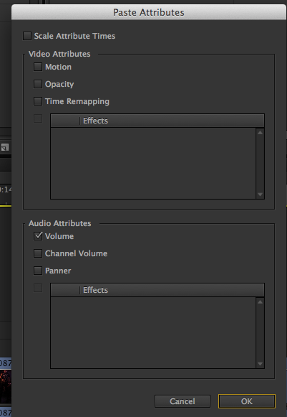This screenshot has height=417, width=287.
Task: Check the Motion video attribute
Action: coord(38,67)
